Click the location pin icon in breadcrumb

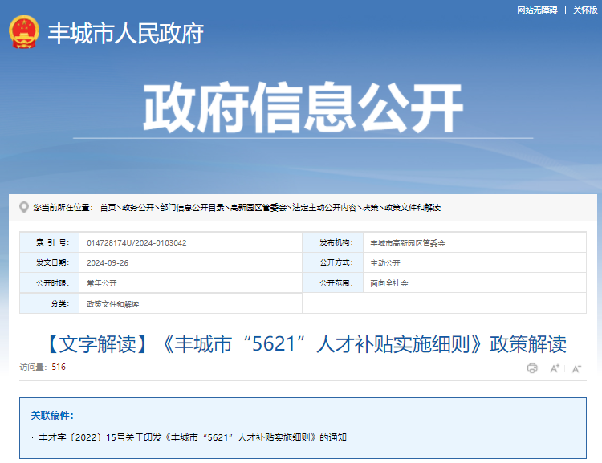pyautogui.click(x=24, y=207)
